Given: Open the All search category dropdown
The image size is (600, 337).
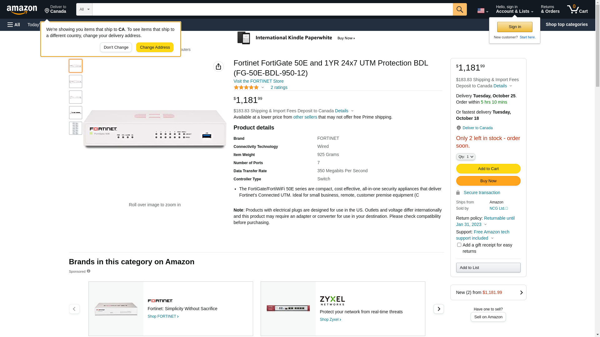Looking at the screenshot, I should coord(84,9).
